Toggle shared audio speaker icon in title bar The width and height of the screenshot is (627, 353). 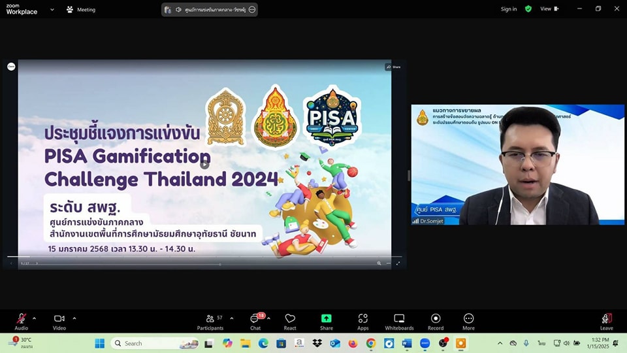[178, 10]
